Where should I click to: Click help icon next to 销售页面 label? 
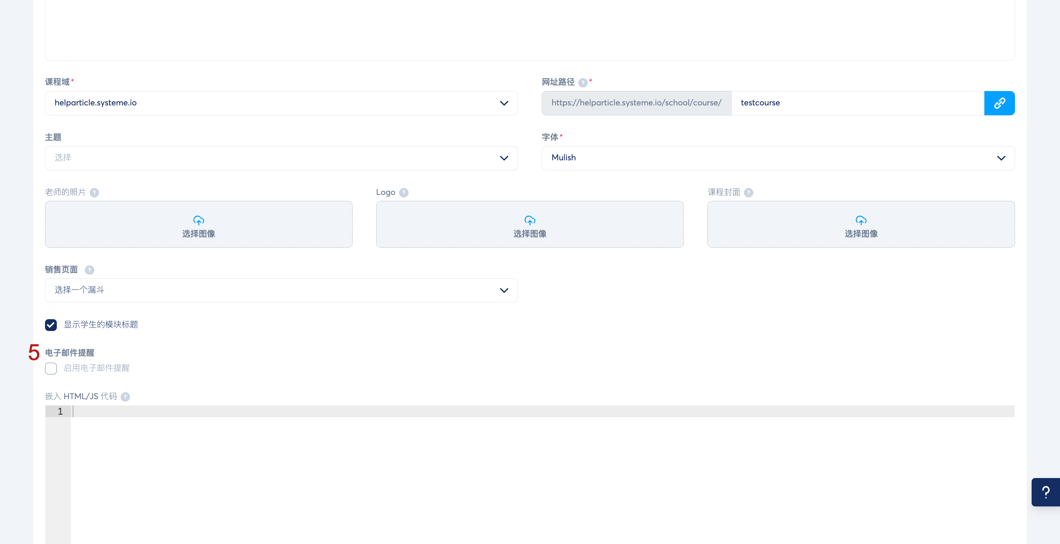89,270
